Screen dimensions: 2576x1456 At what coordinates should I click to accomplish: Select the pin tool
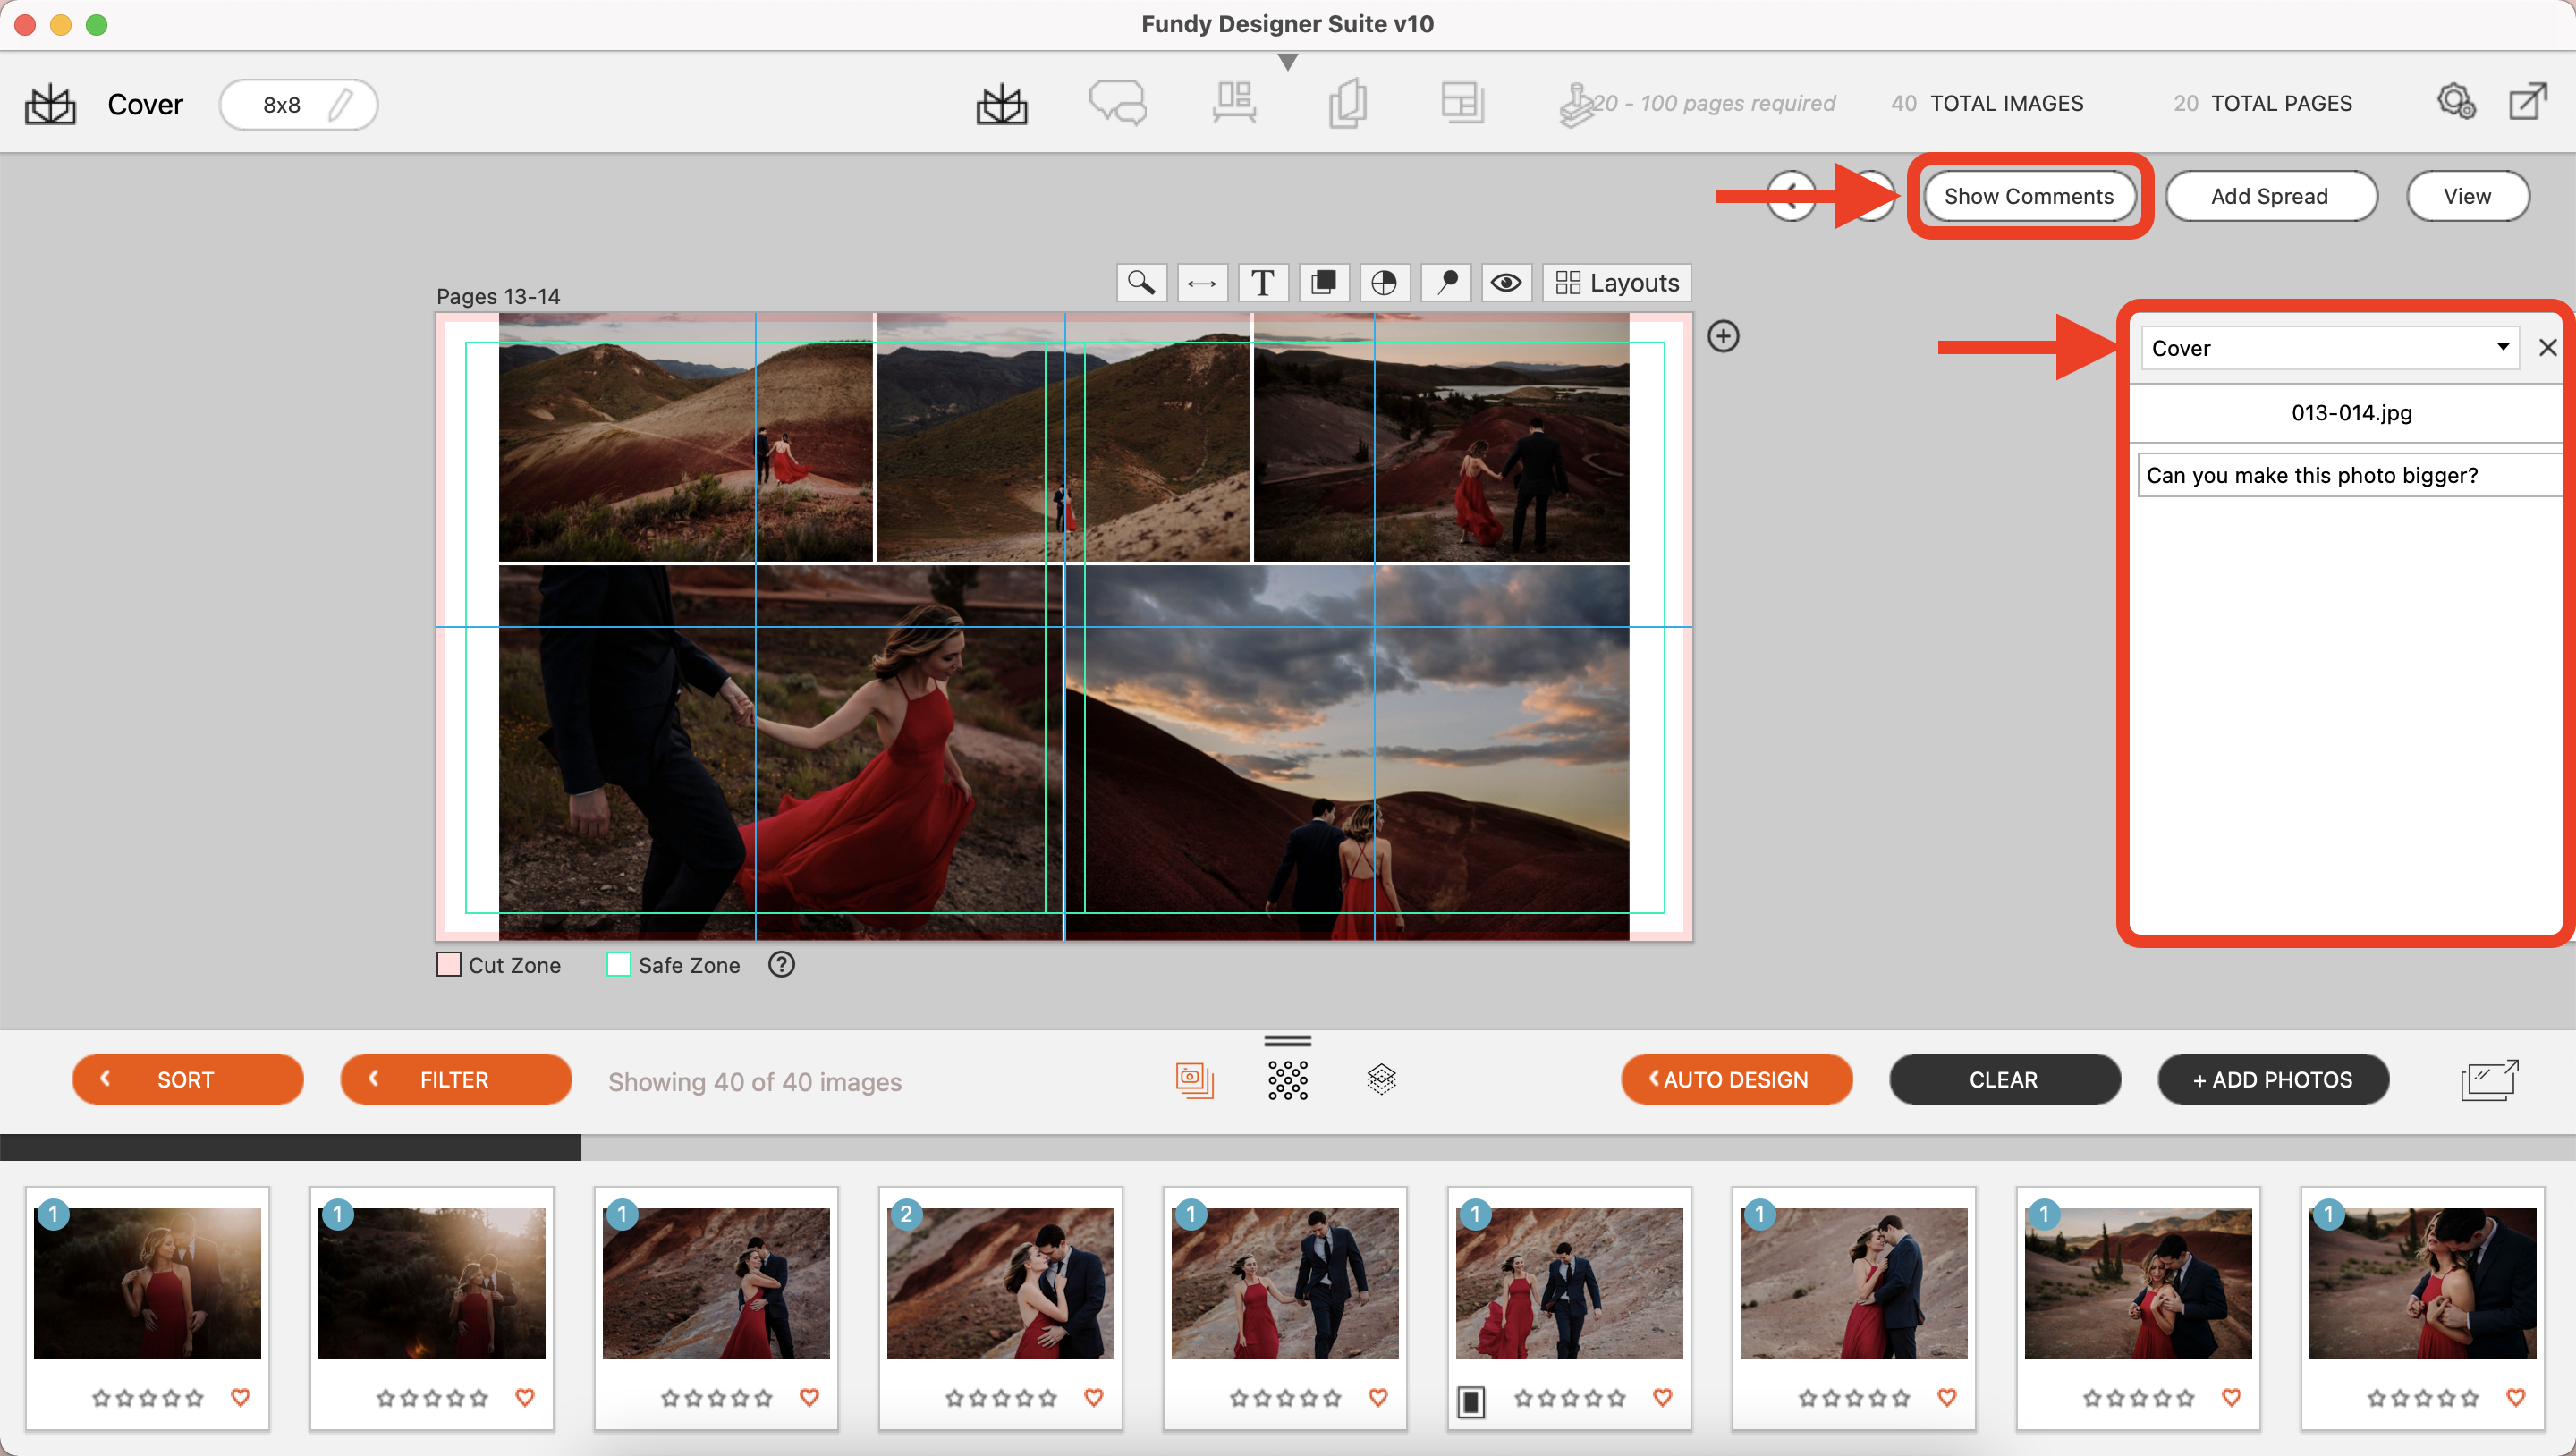coord(1446,283)
